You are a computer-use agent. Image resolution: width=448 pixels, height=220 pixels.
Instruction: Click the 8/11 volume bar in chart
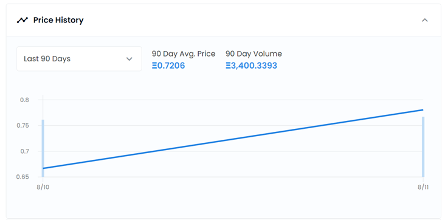click(423, 146)
